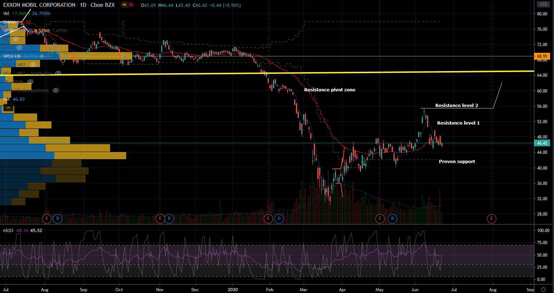Image resolution: width=554 pixels, height=293 pixels.
Task: Click the Apr label on the time axis
Action: tap(342, 290)
